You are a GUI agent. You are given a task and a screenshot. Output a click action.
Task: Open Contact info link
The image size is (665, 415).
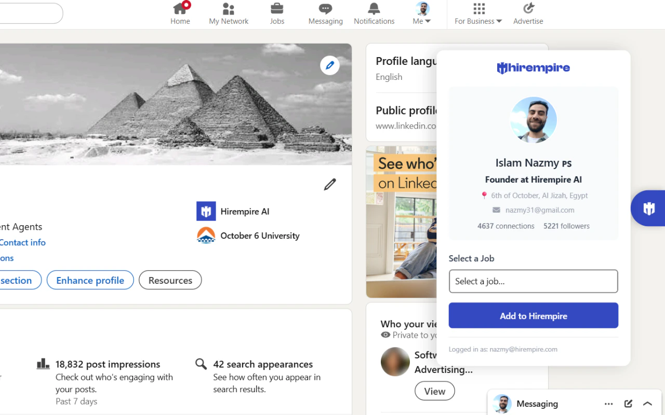click(22, 242)
